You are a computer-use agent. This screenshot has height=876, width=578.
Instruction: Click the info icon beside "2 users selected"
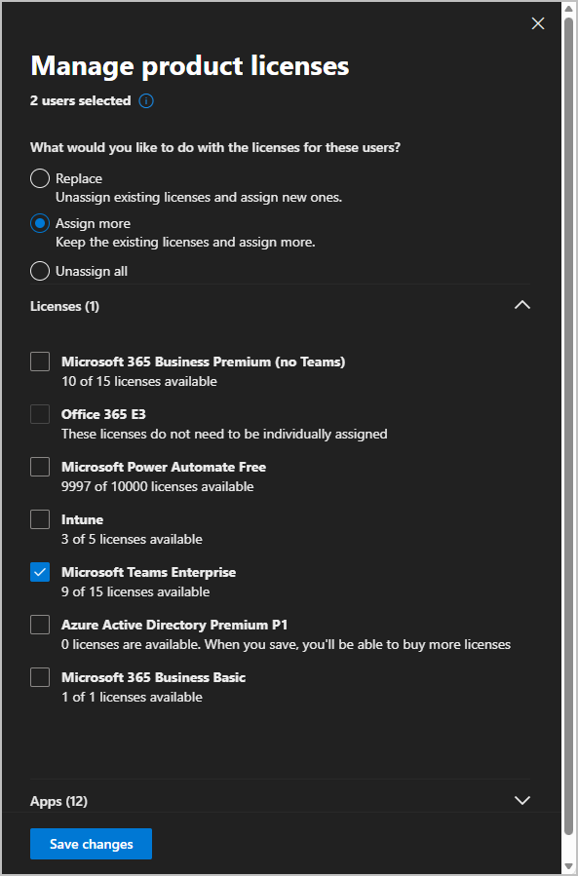145,100
